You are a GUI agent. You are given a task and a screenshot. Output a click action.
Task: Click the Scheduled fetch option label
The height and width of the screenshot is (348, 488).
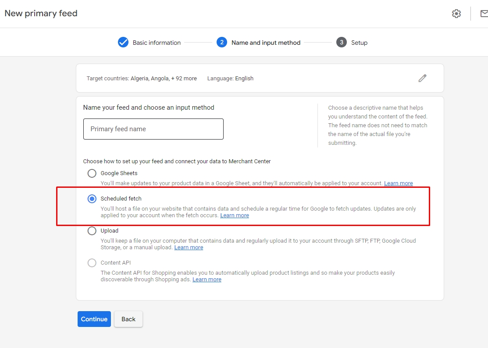click(x=121, y=199)
